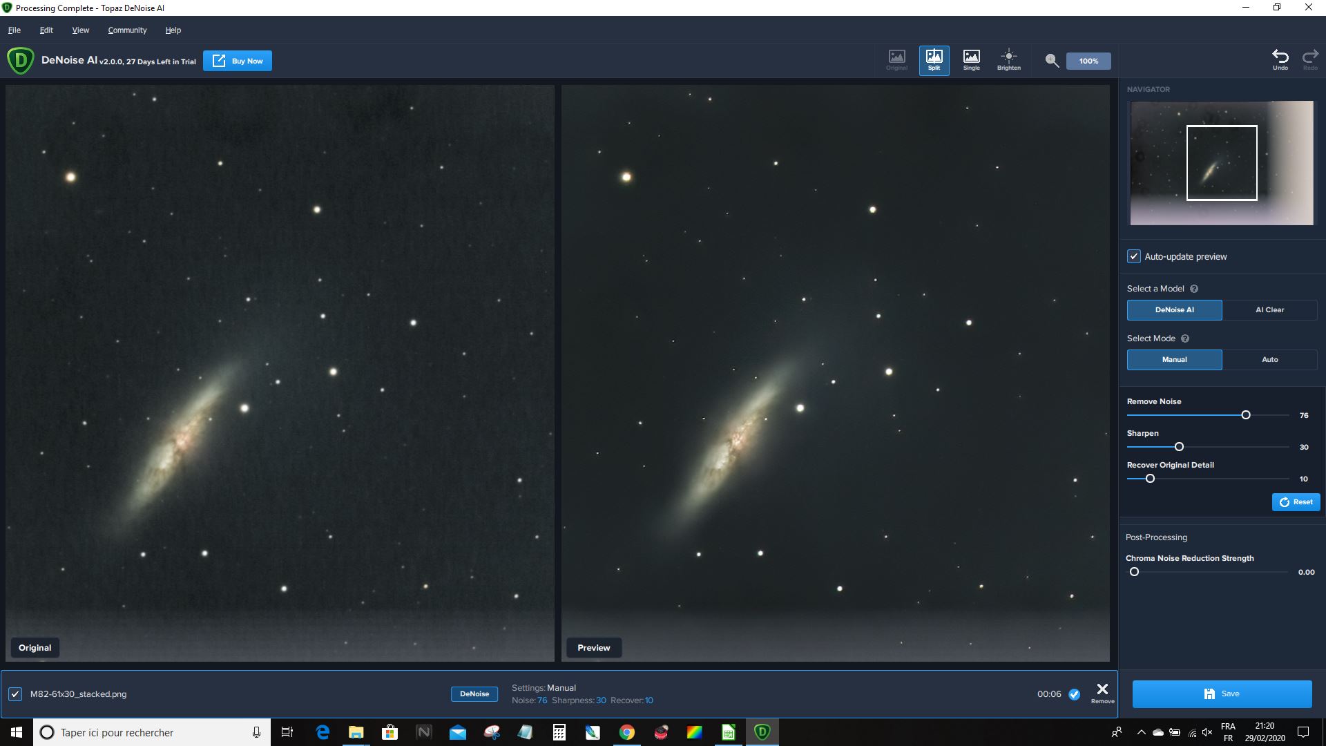This screenshot has width=1326, height=746.
Task: Click the Recover Original Detail value 10
Action: point(1304,479)
